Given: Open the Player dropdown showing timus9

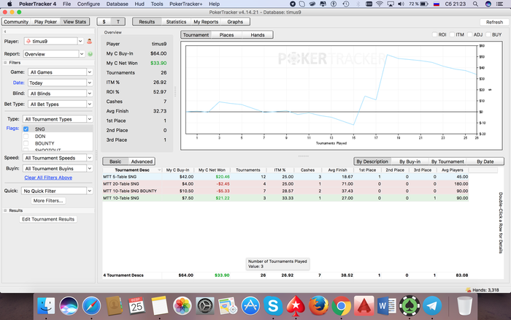Looking at the screenshot, I should (54, 42).
